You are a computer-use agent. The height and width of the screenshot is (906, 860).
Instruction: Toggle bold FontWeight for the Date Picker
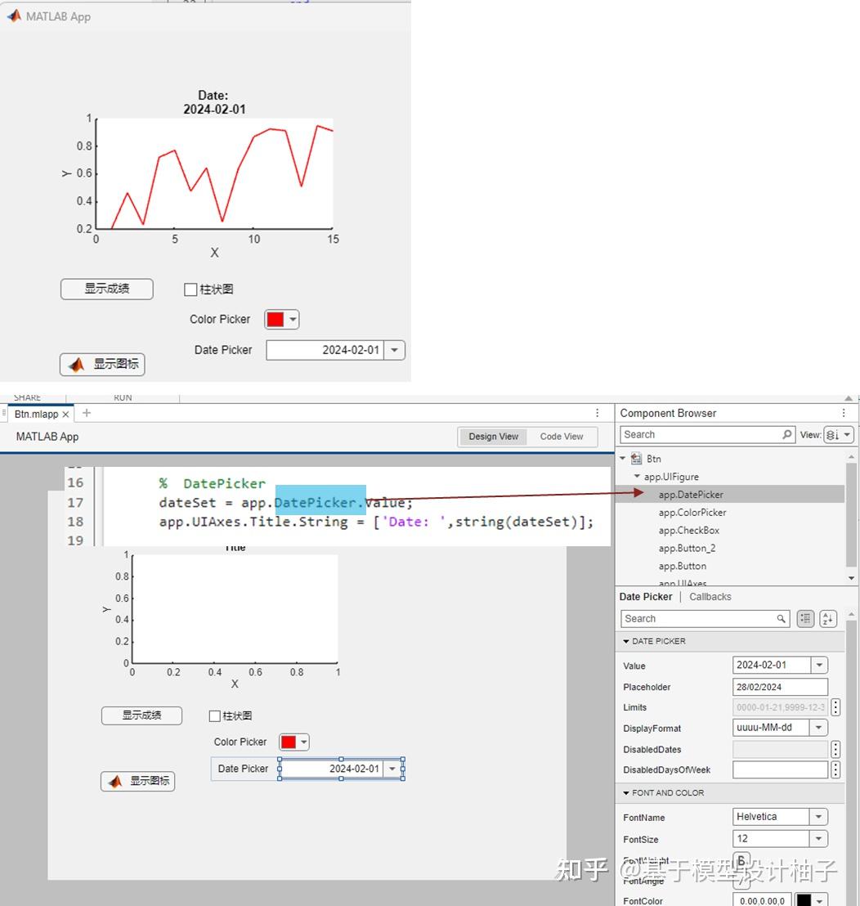(740, 860)
